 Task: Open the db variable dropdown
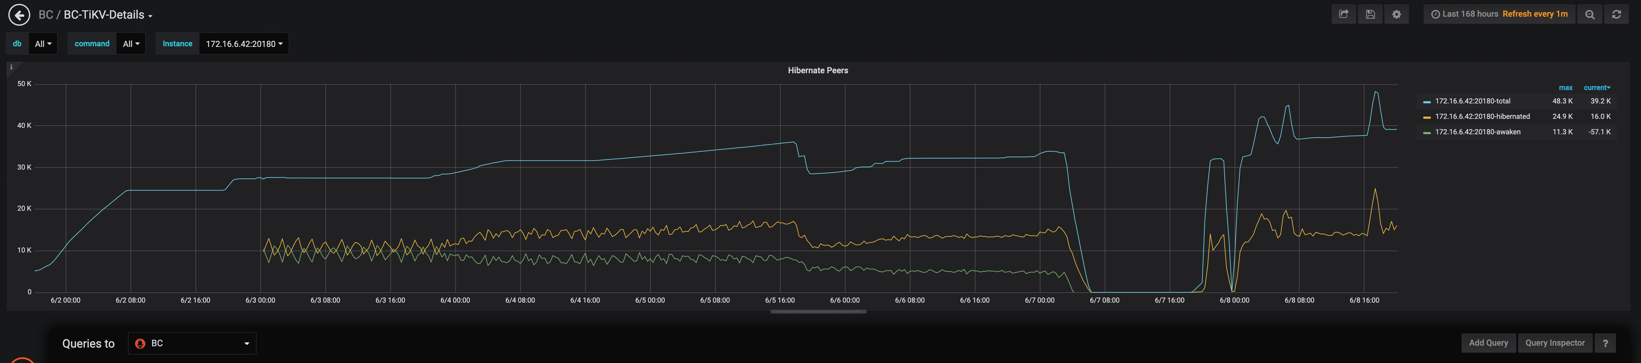(x=42, y=43)
